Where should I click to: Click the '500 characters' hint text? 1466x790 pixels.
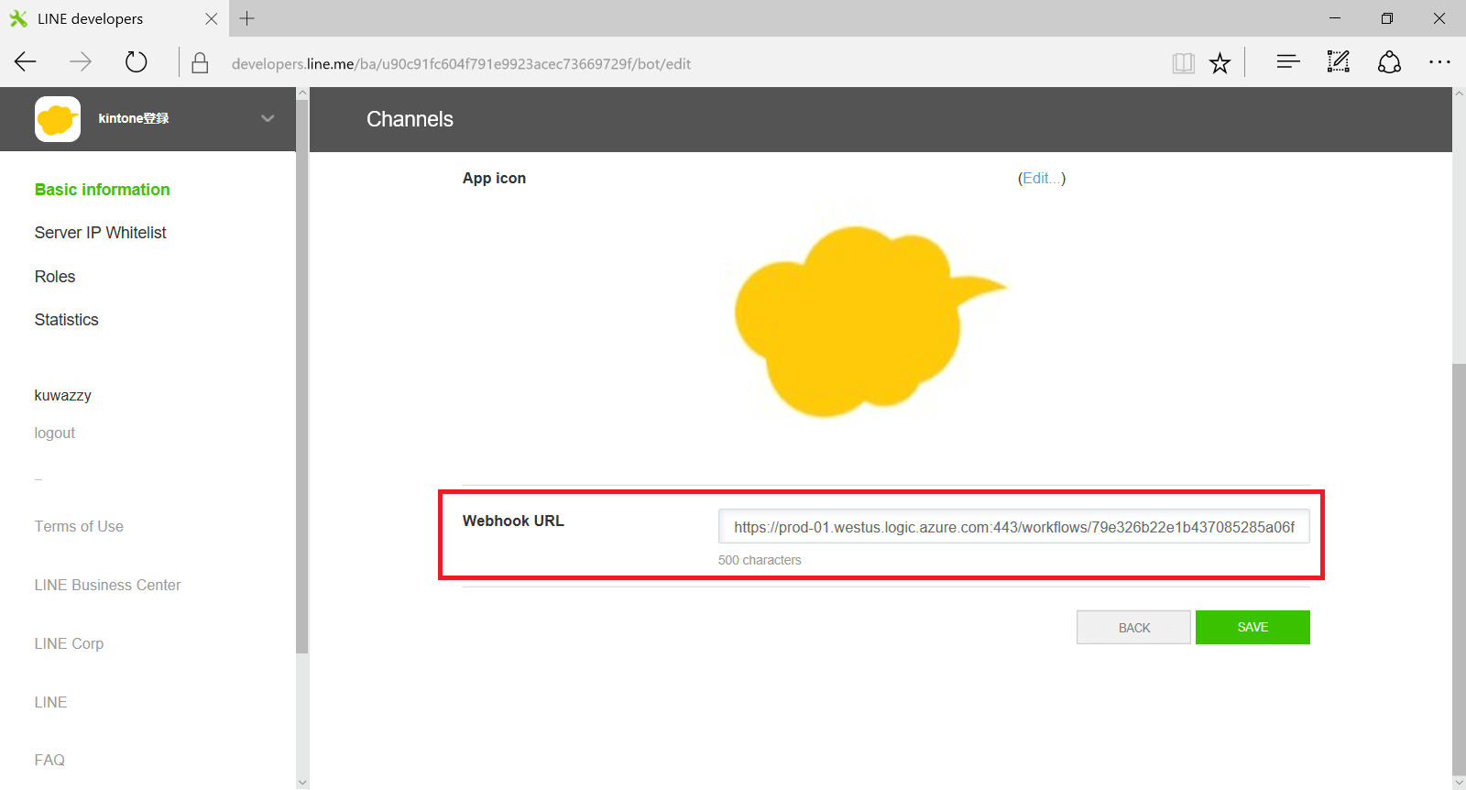pyautogui.click(x=760, y=560)
